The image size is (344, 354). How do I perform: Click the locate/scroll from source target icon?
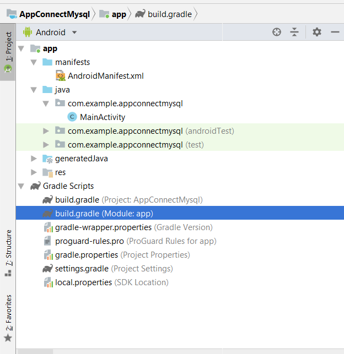(277, 32)
